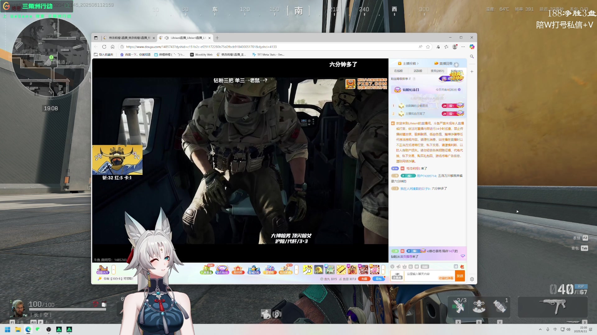Open 收藏的弹幕 saved messages

(x=446, y=278)
